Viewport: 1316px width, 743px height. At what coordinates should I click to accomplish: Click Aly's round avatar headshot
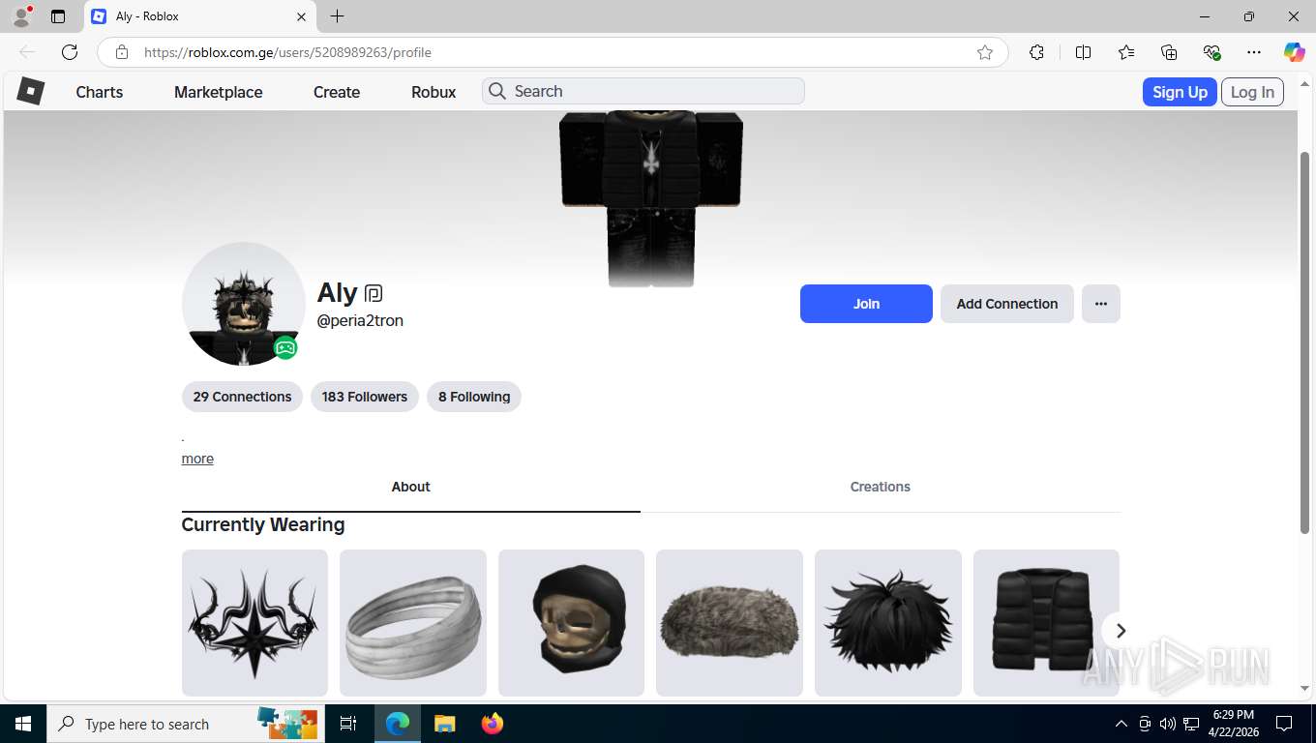click(x=244, y=304)
